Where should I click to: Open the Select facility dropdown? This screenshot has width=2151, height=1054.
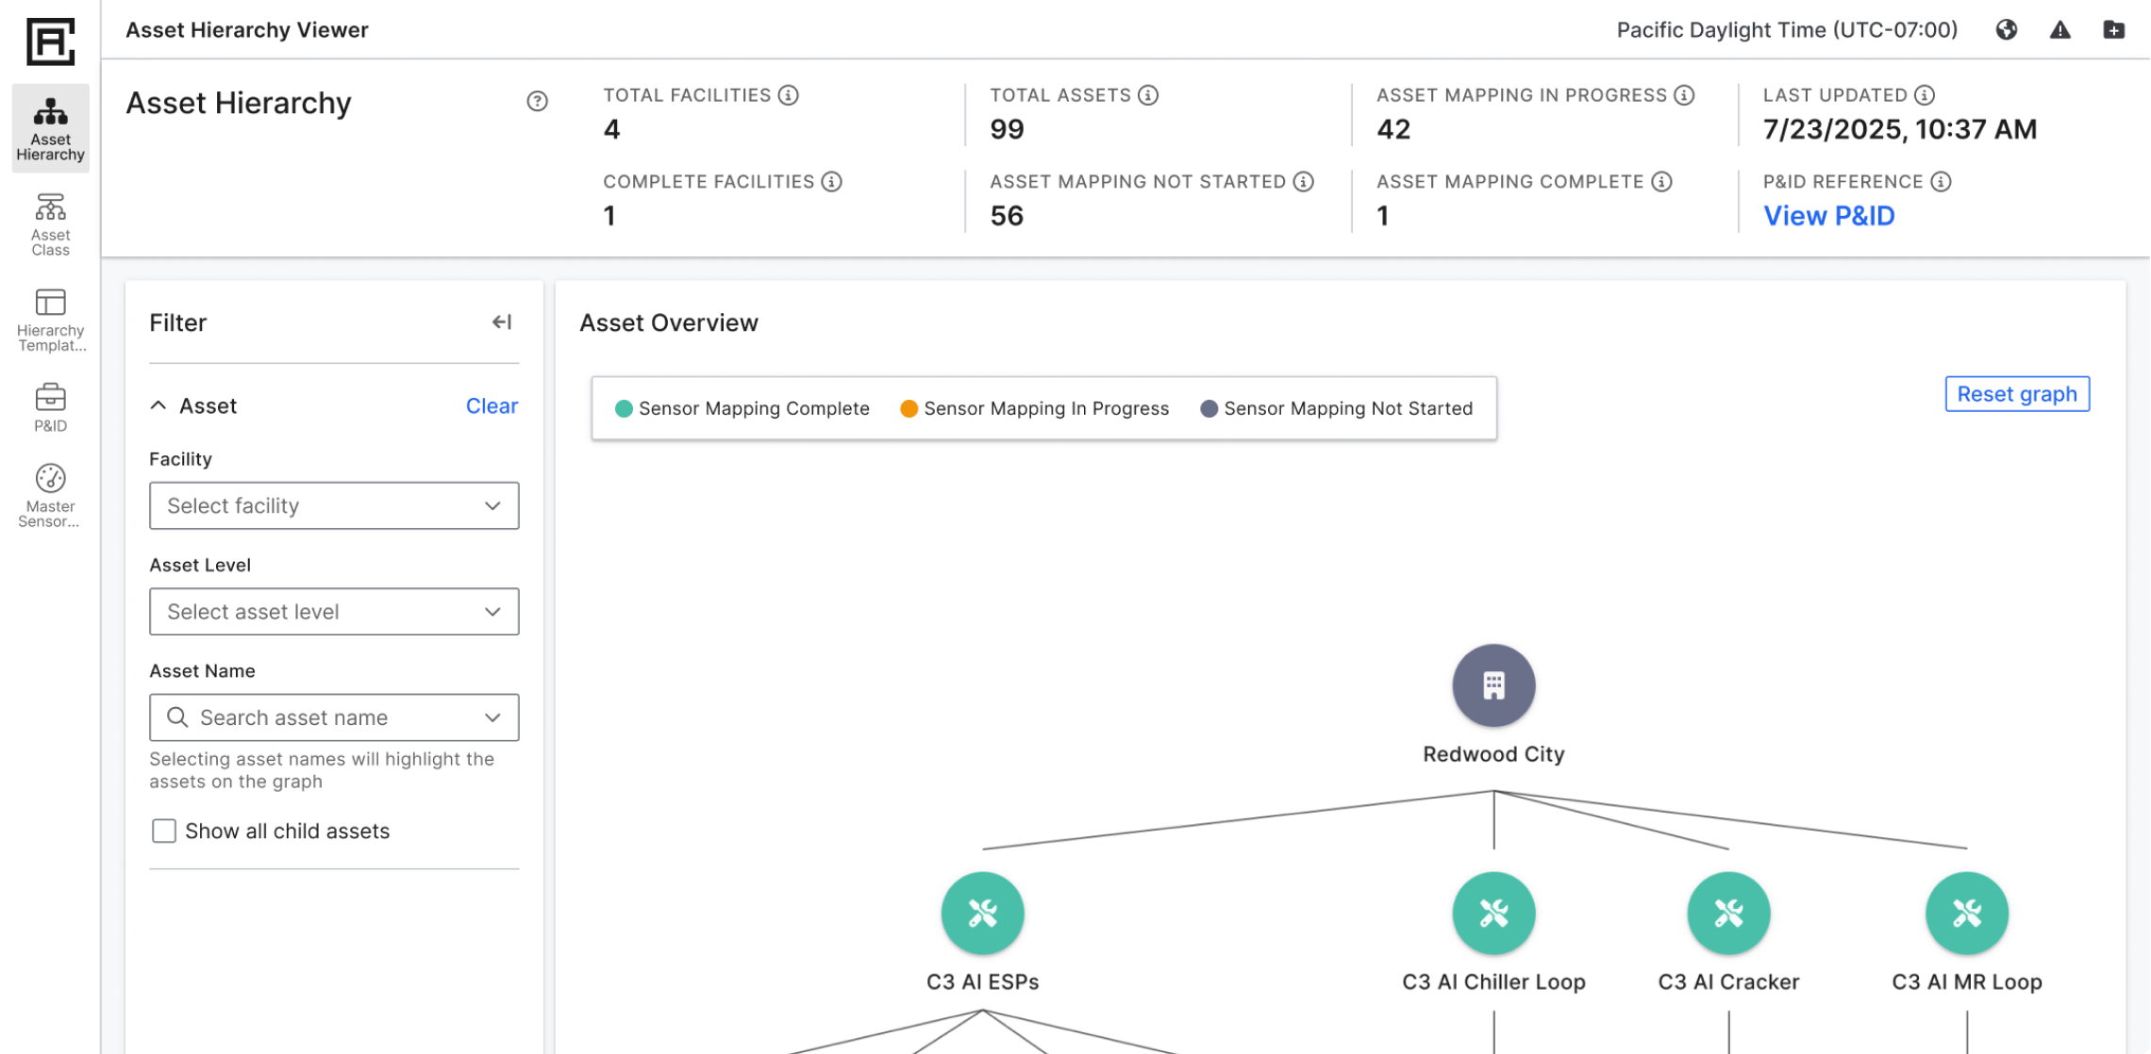[x=334, y=505]
